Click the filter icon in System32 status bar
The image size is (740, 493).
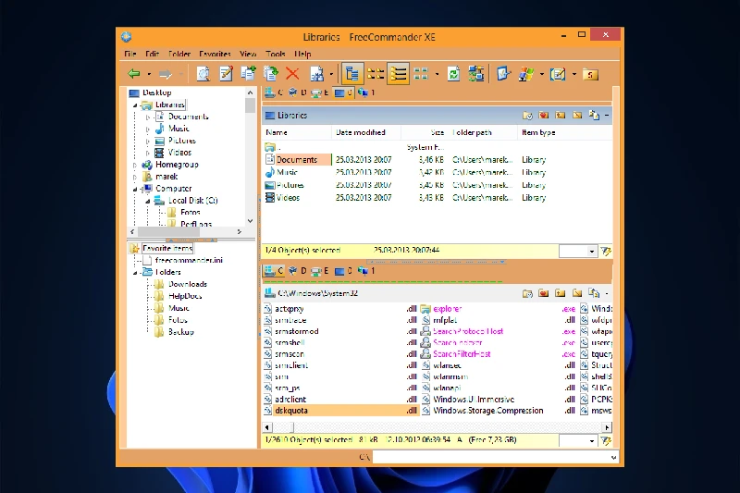click(x=606, y=440)
